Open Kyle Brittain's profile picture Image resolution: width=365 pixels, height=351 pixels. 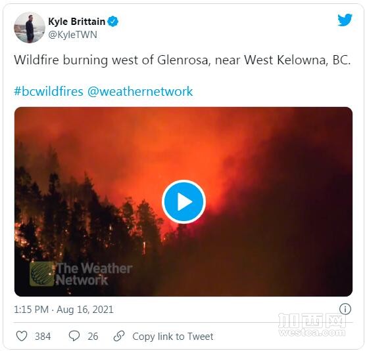(30, 28)
